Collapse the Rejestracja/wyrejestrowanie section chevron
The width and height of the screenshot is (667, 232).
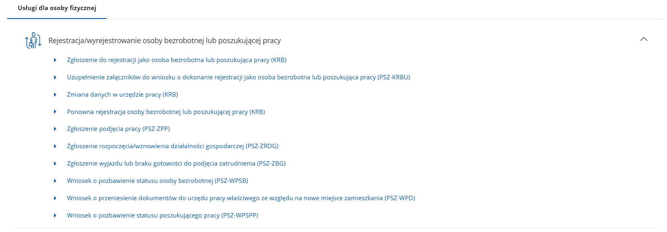tap(644, 39)
